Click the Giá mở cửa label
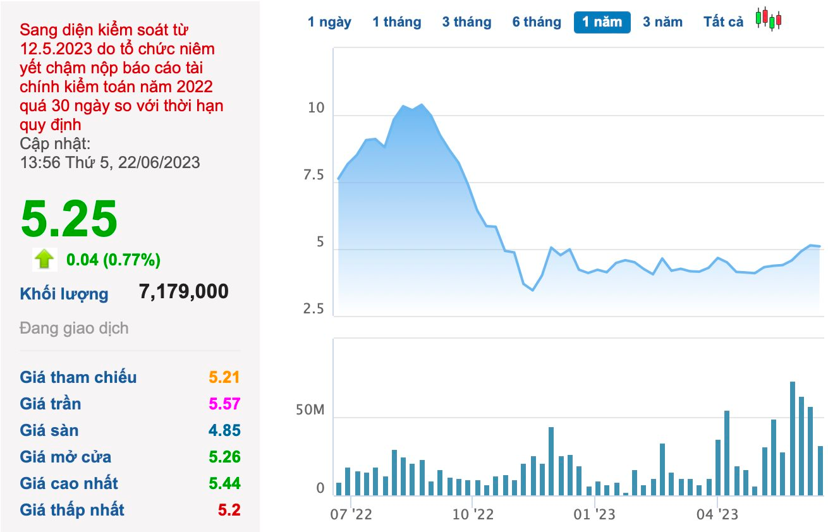The image size is (828, 532). click(65, 457)
